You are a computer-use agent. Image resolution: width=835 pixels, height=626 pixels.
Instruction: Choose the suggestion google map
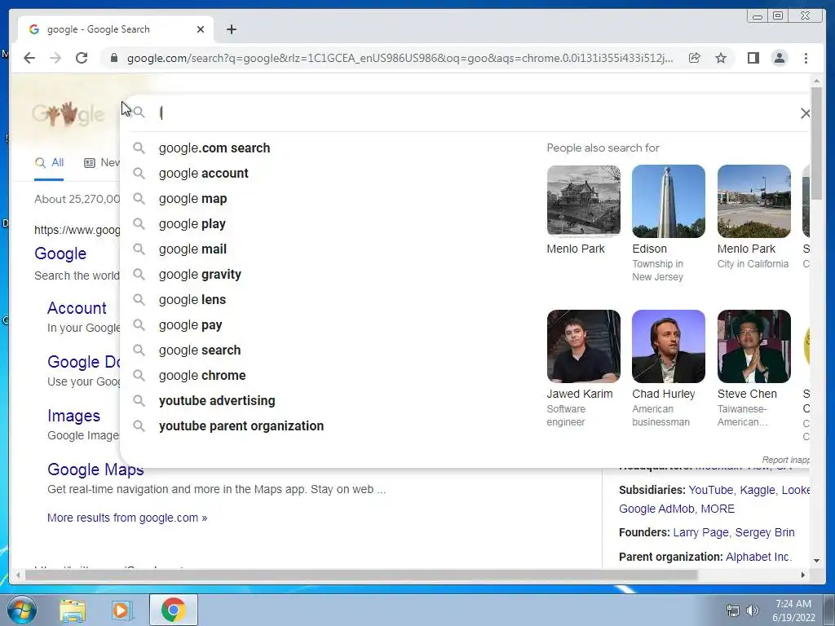(192, 199)
